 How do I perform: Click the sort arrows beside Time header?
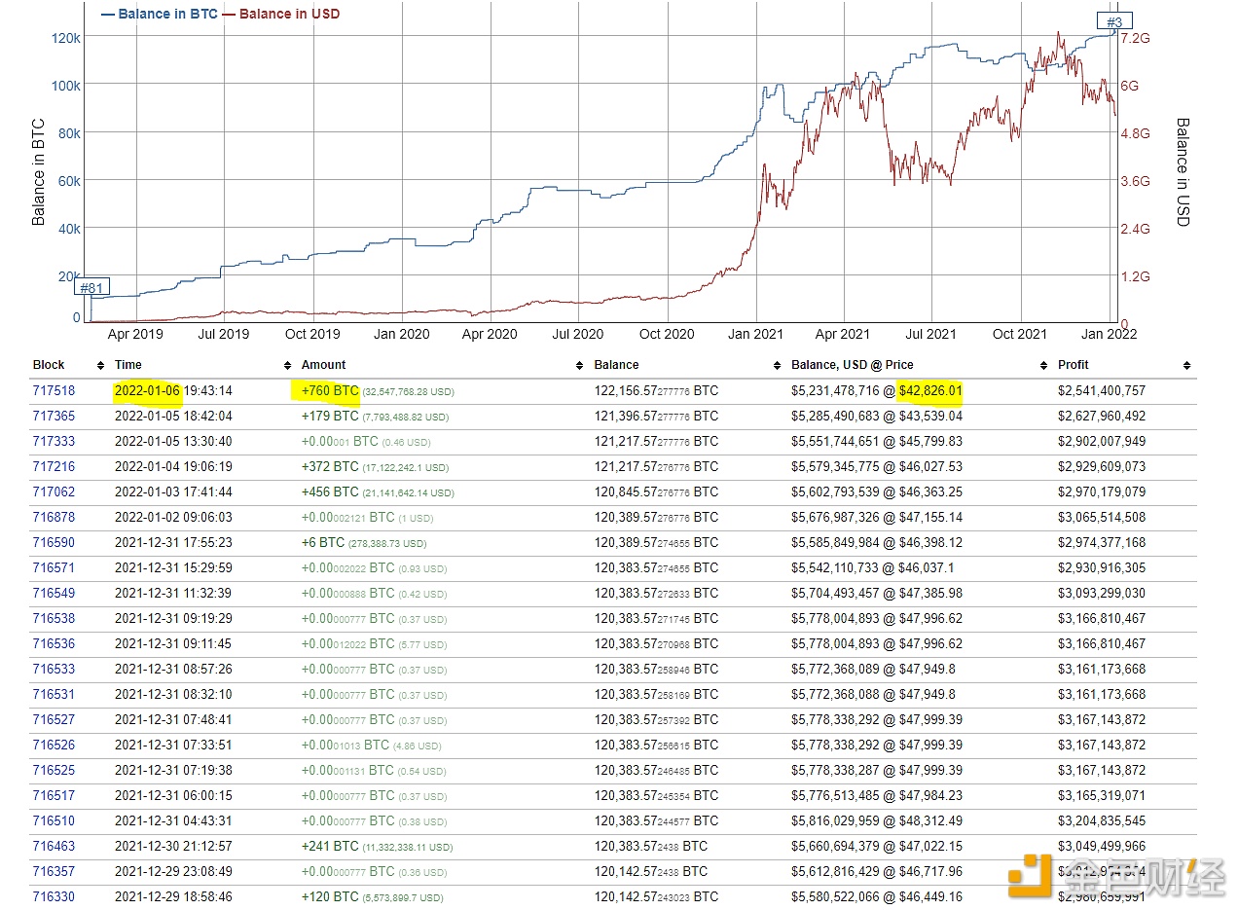[x=287, y=366]
